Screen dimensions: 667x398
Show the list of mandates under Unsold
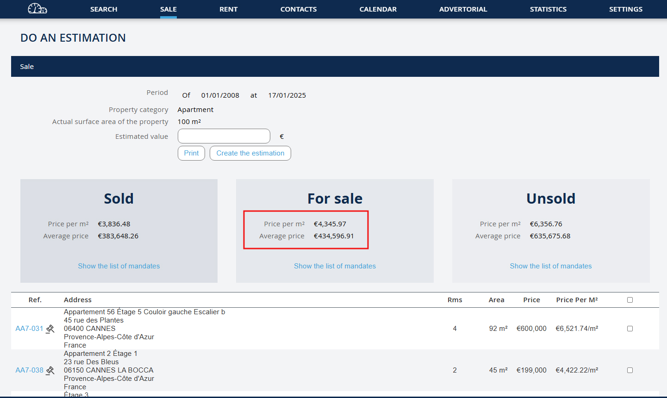tap(551, 266)
